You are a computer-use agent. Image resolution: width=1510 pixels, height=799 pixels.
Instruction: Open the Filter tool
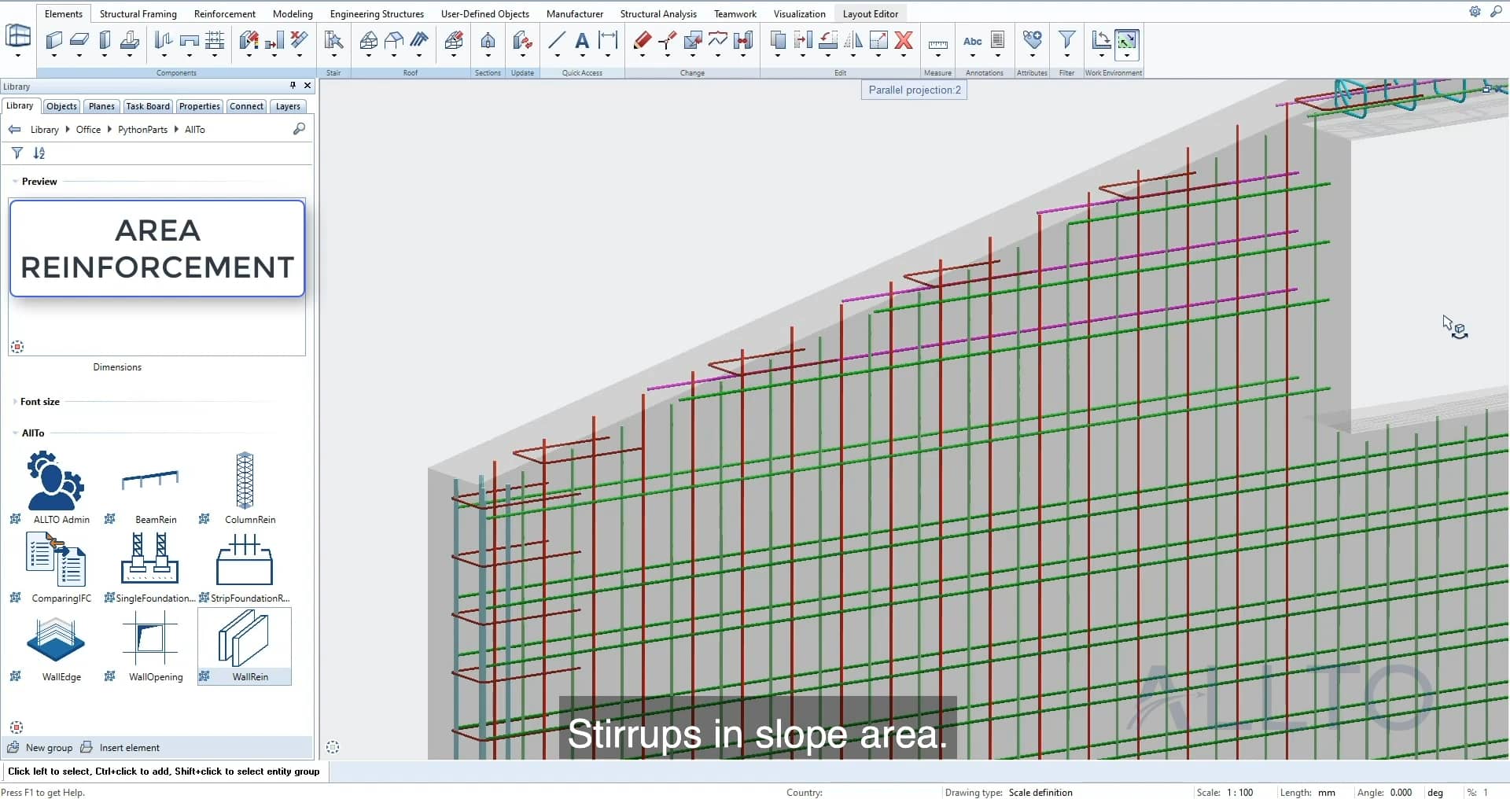point(1066,40)
